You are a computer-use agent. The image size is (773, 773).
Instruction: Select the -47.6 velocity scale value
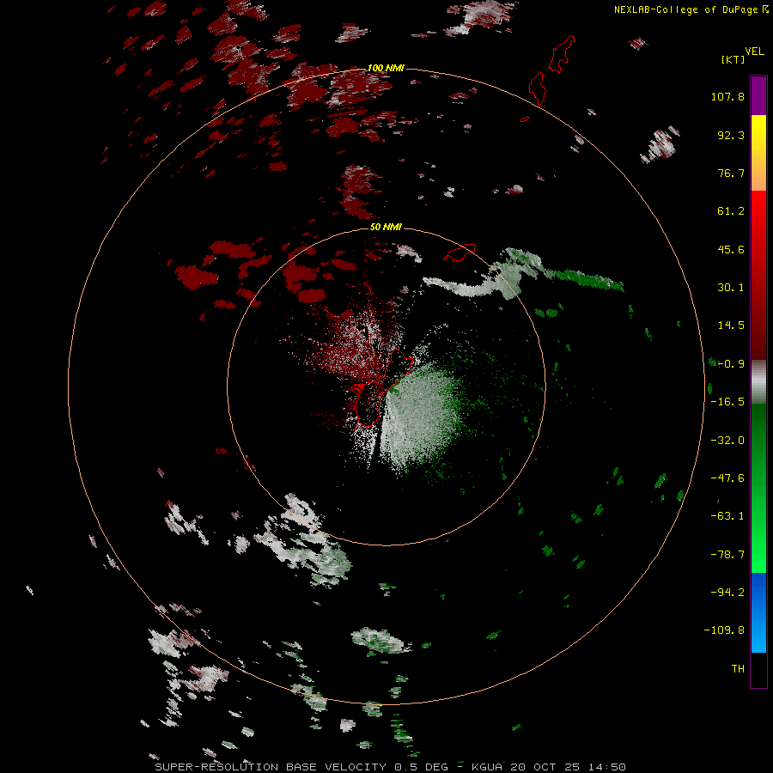pos(727,478)
